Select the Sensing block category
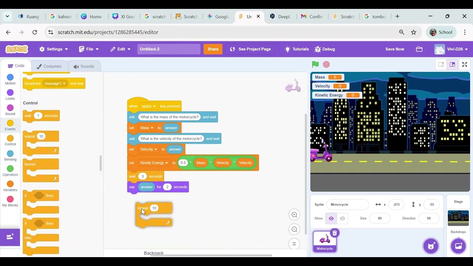The image size is (473, 266). [10, 155]
